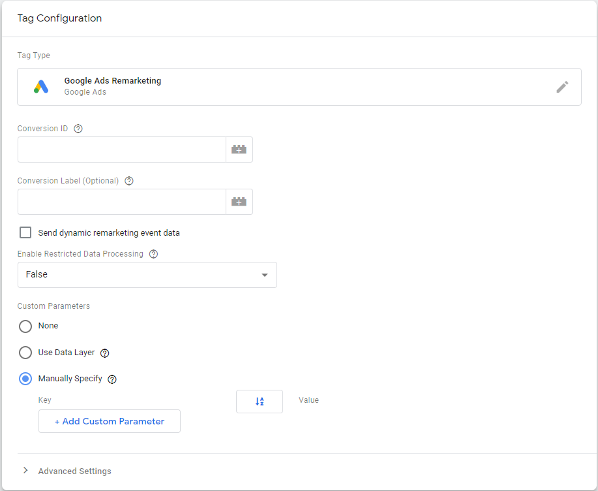
Task: Click the pencil edit icon for tag type
Action: [x=562, y=87]
